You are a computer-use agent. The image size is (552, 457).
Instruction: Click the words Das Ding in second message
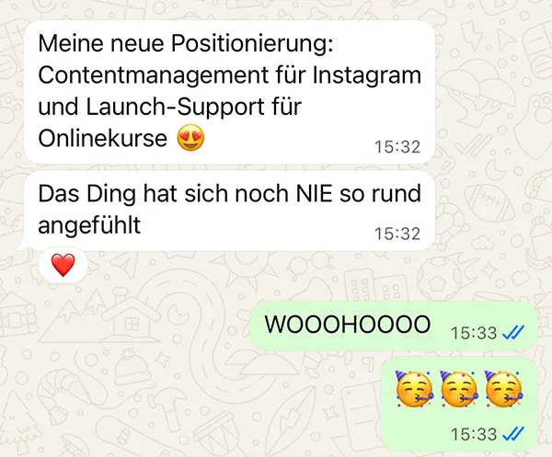87,193
